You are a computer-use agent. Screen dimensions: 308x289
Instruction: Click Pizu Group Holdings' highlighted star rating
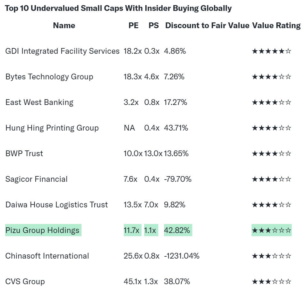(271, 230)
